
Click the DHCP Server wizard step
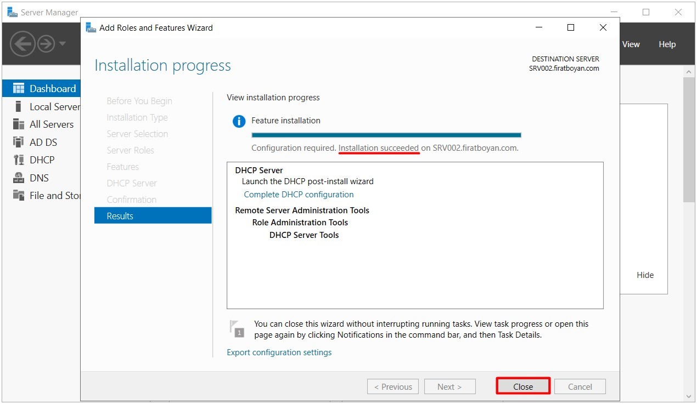[x=132, y=183]
